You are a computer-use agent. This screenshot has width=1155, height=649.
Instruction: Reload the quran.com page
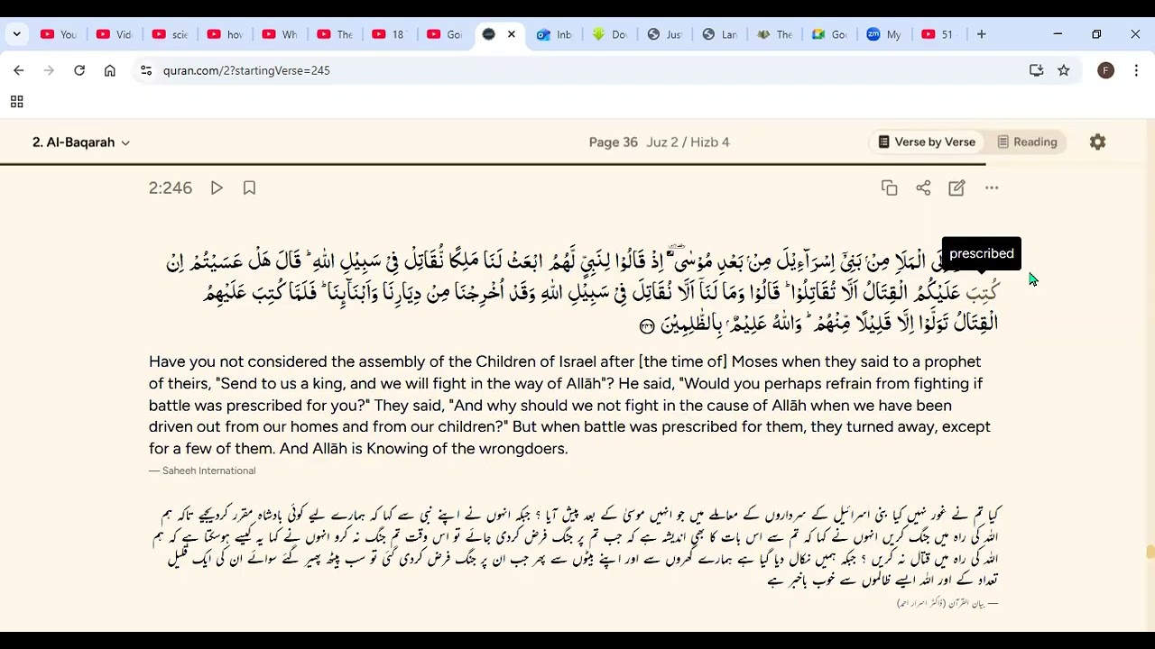click(79, 70)
